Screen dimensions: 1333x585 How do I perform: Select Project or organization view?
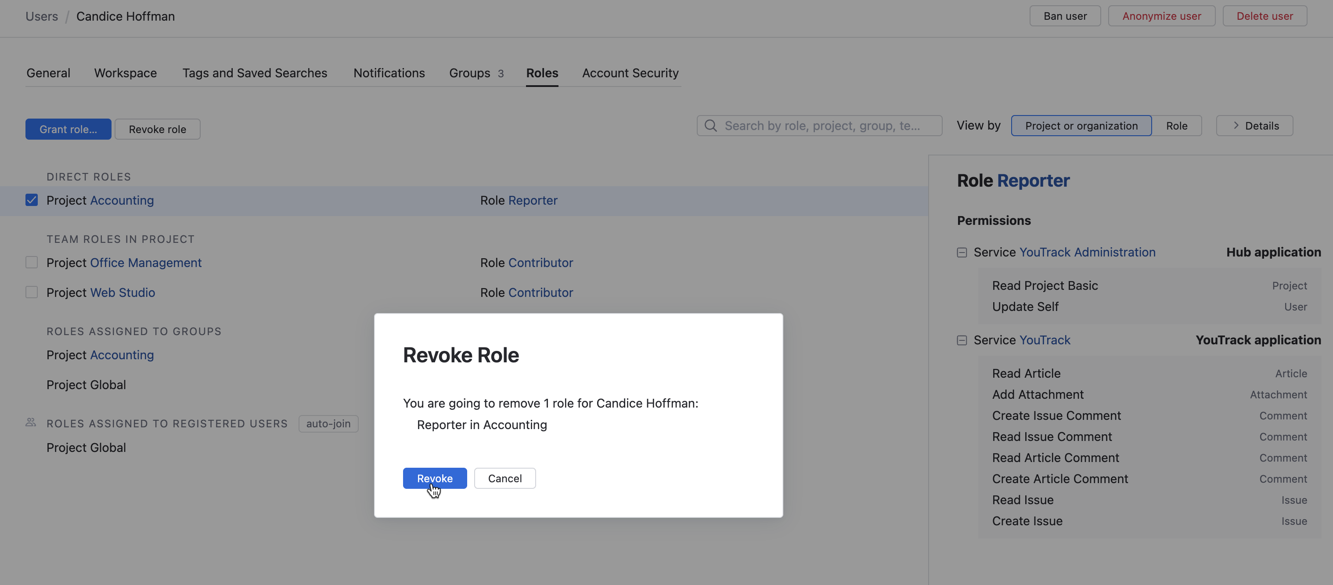coord(1081,126)
